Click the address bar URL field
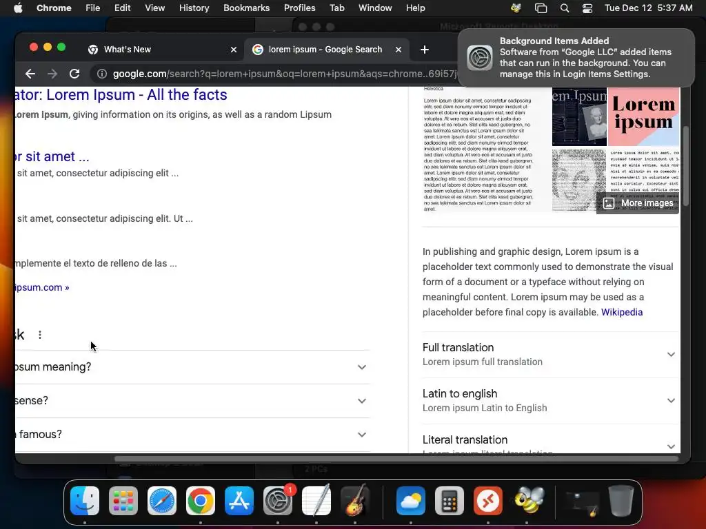Viewport: 706px width, 529px height. point(284,74)
